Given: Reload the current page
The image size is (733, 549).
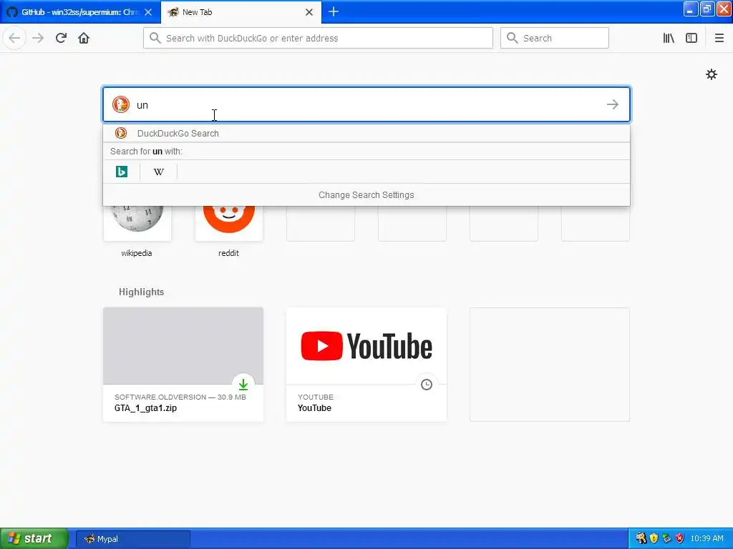Looking at the screenshot, I should [x=61, y=38].
